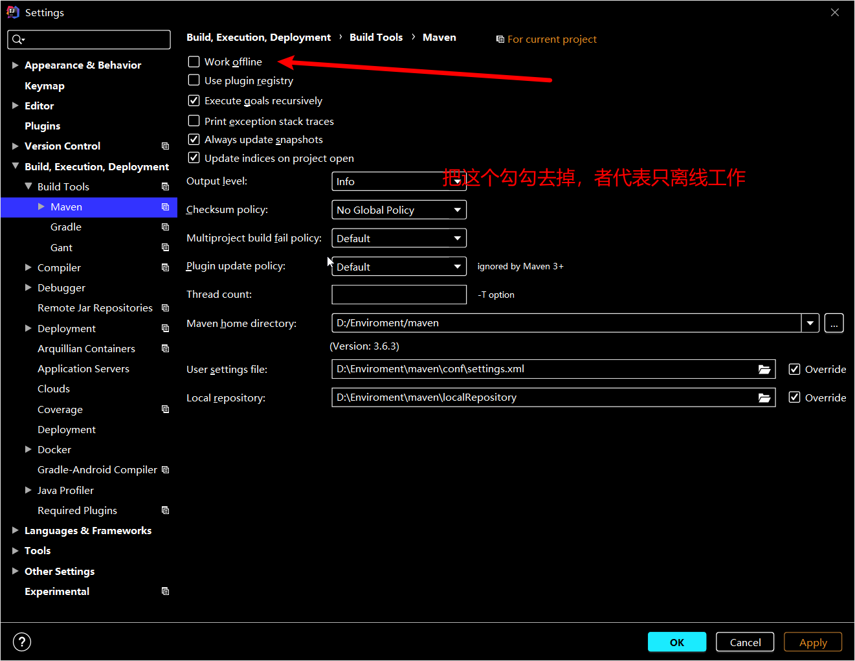
Task: Expand Other Settings section
Action: coord(15,571)
